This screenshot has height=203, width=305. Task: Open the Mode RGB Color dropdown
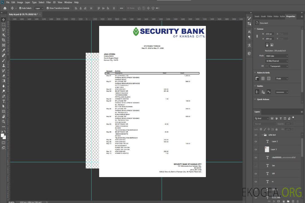click(276, 56)
